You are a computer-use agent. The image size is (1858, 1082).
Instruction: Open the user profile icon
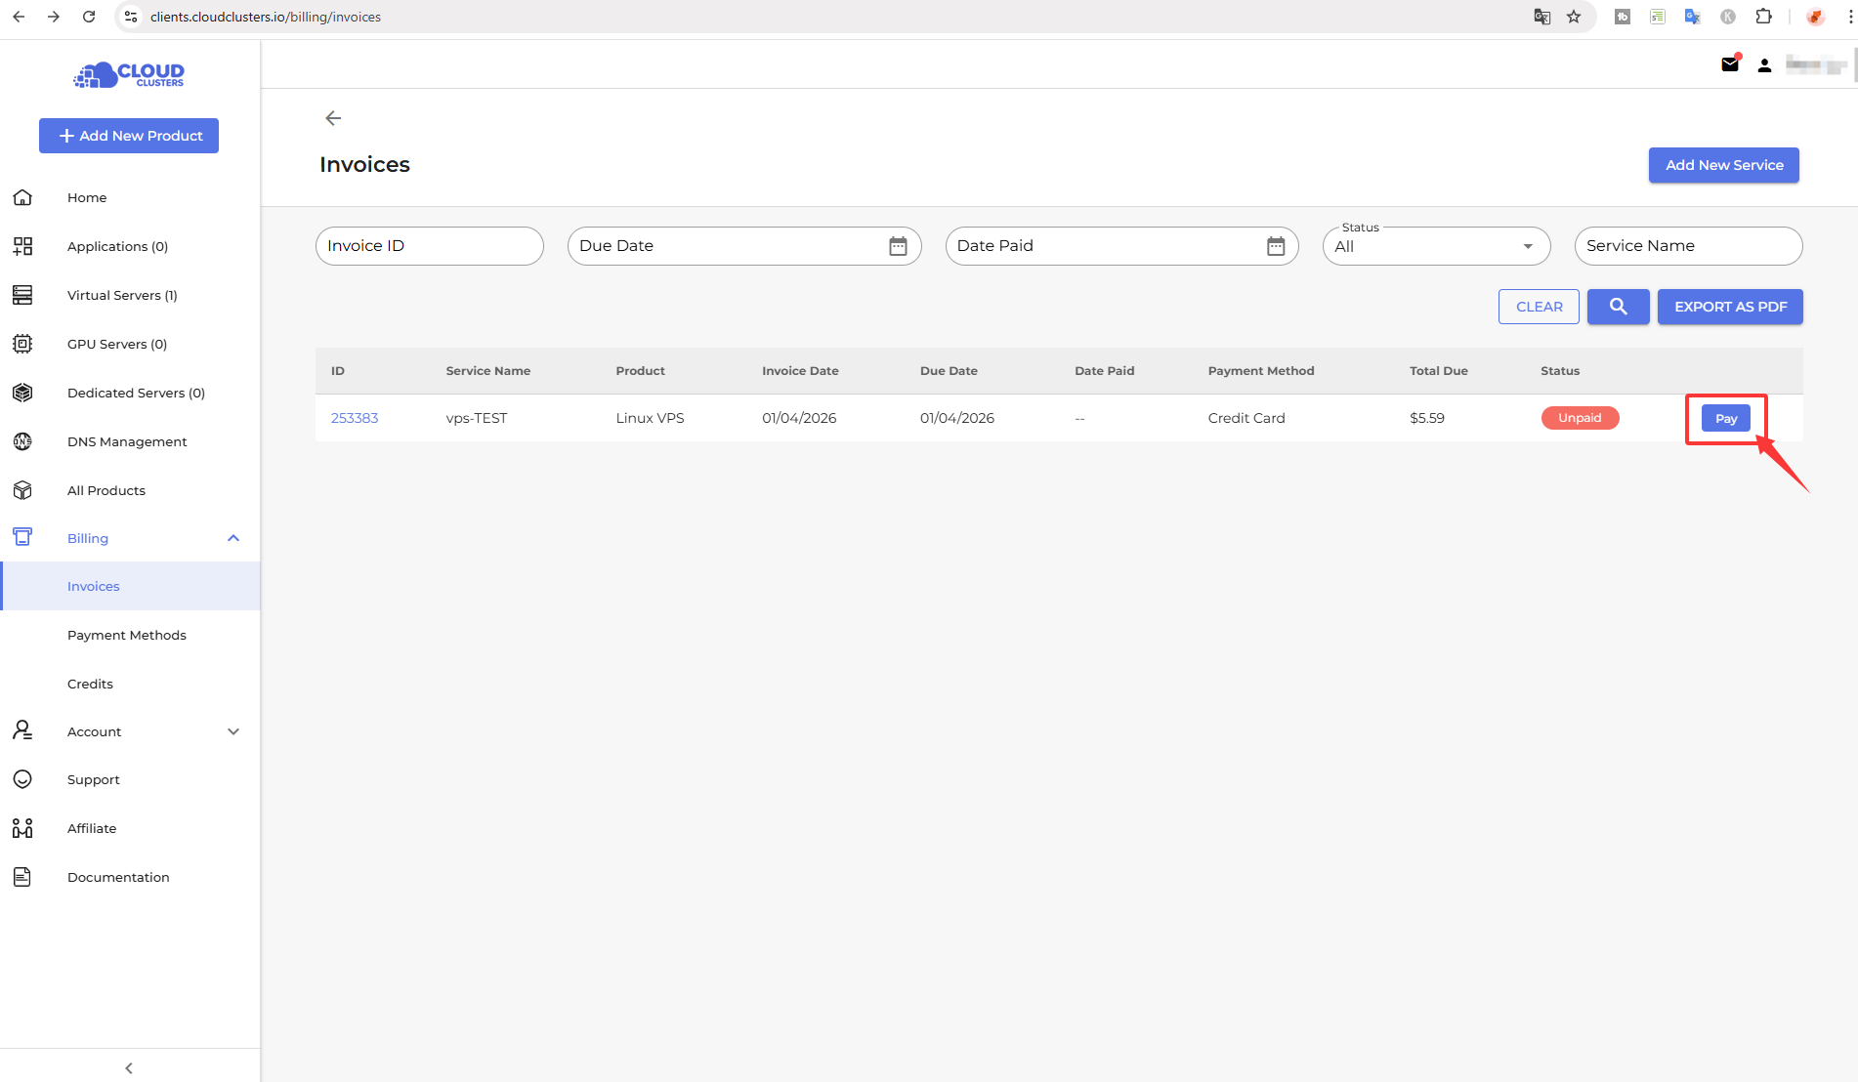pos(1764,65)
